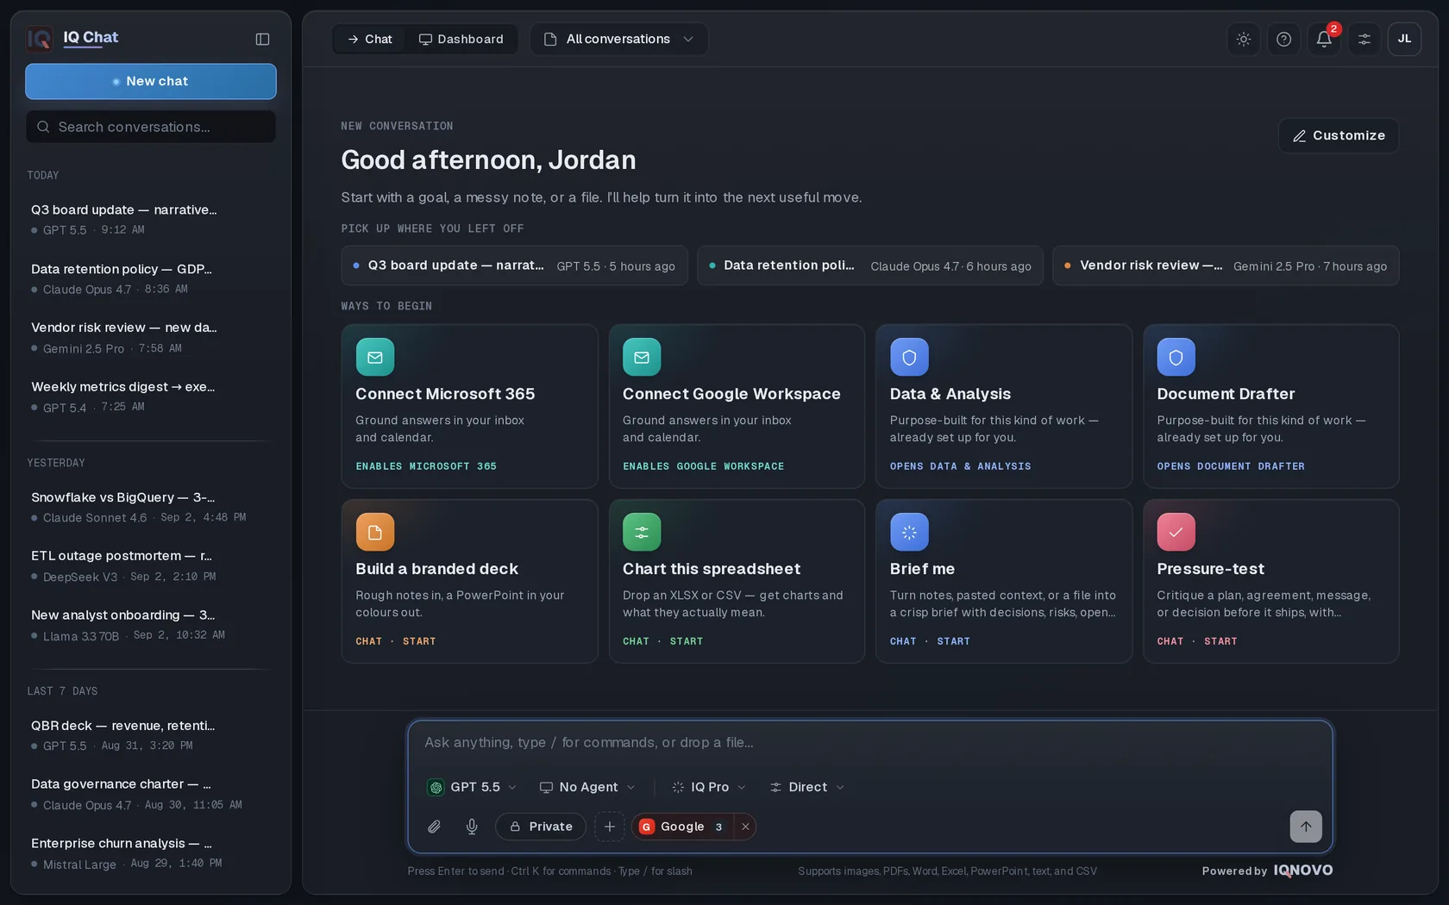Switch to the Dashboard tab

[x=461, y=39]
